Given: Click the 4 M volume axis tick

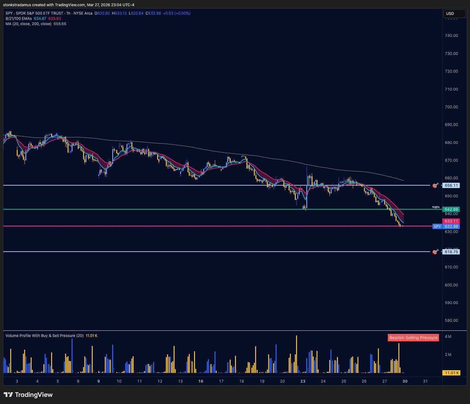Looking at the screenshot, I should (448, 337).
